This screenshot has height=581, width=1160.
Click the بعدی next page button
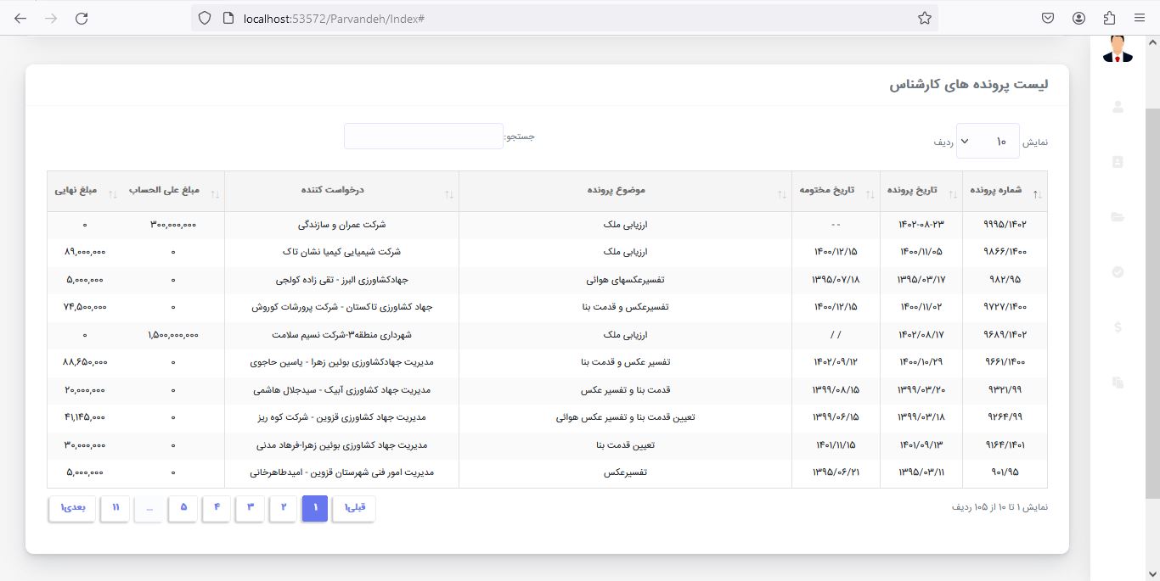click(71, 508)
